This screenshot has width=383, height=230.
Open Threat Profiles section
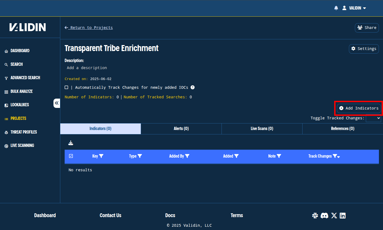(21, 132)
